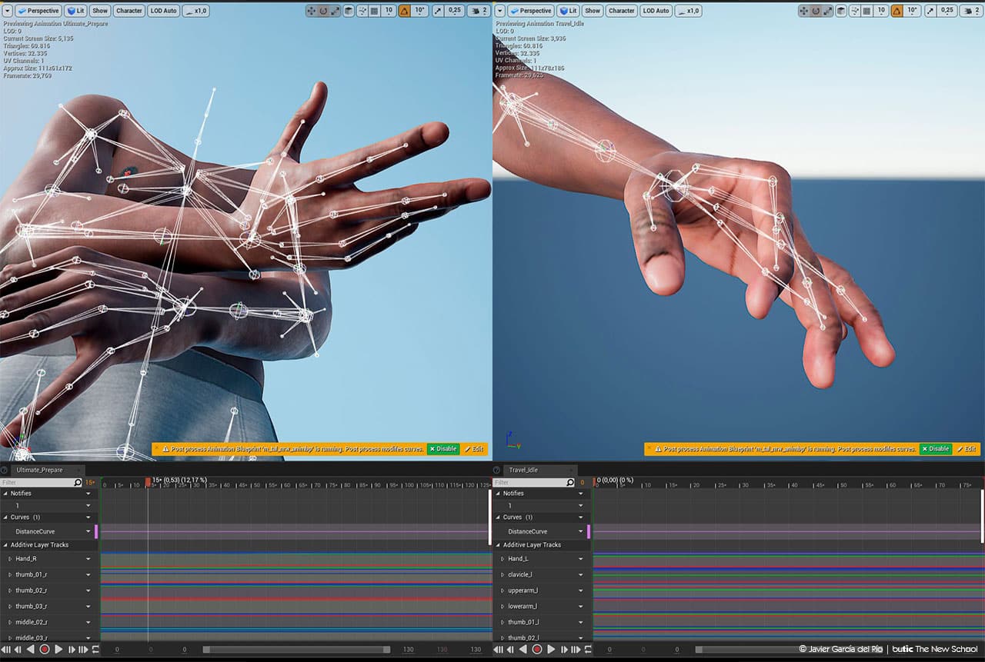Play Ultimate_Prepare animation in reverse
Screen dimensions: 985x662
[31, 650]
